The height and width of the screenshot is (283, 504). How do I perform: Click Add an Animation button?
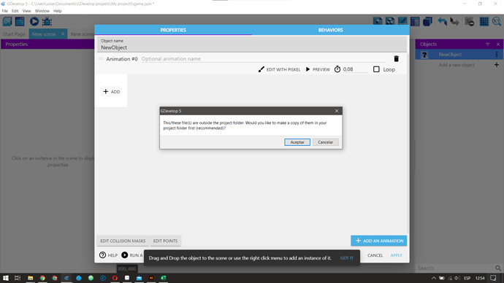click(378, 241)
